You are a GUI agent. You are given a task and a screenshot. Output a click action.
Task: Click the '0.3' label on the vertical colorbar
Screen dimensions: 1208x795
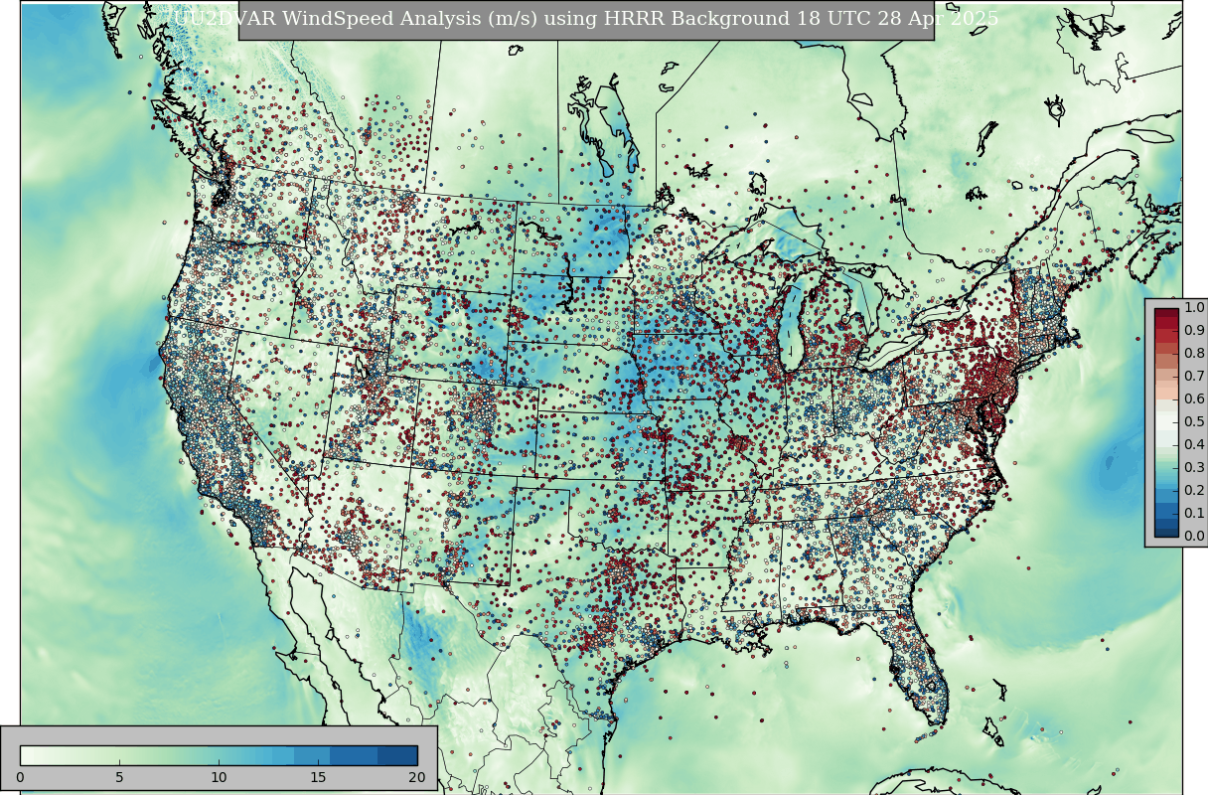(x=1194, y=468)
